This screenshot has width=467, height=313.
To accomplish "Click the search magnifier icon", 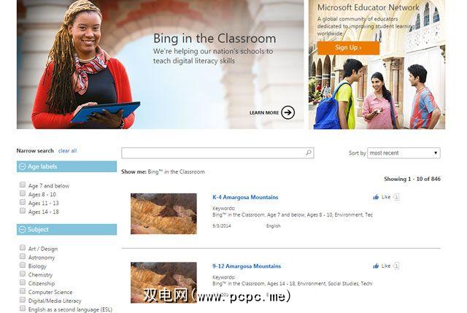I will (308, 152).
